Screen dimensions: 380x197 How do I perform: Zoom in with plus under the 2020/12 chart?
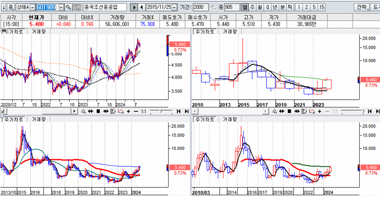tap(128, 111)
